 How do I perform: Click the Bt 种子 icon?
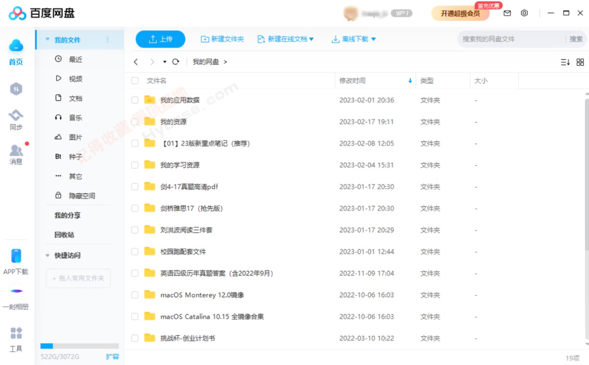58,157
